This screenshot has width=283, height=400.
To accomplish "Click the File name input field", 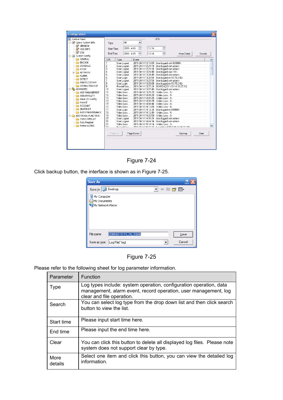I will (138, 234).
